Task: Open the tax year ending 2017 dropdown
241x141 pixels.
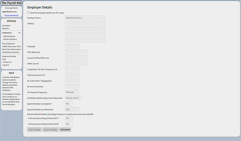Action: click(69, 118)
